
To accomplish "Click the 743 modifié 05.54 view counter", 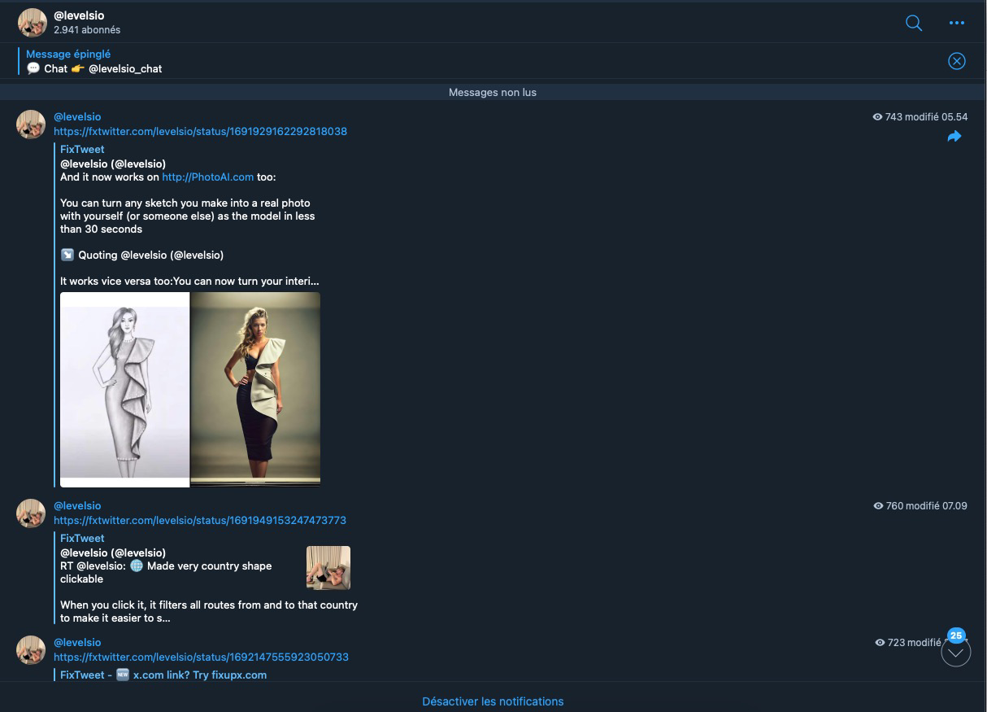I will coord(920,116).
